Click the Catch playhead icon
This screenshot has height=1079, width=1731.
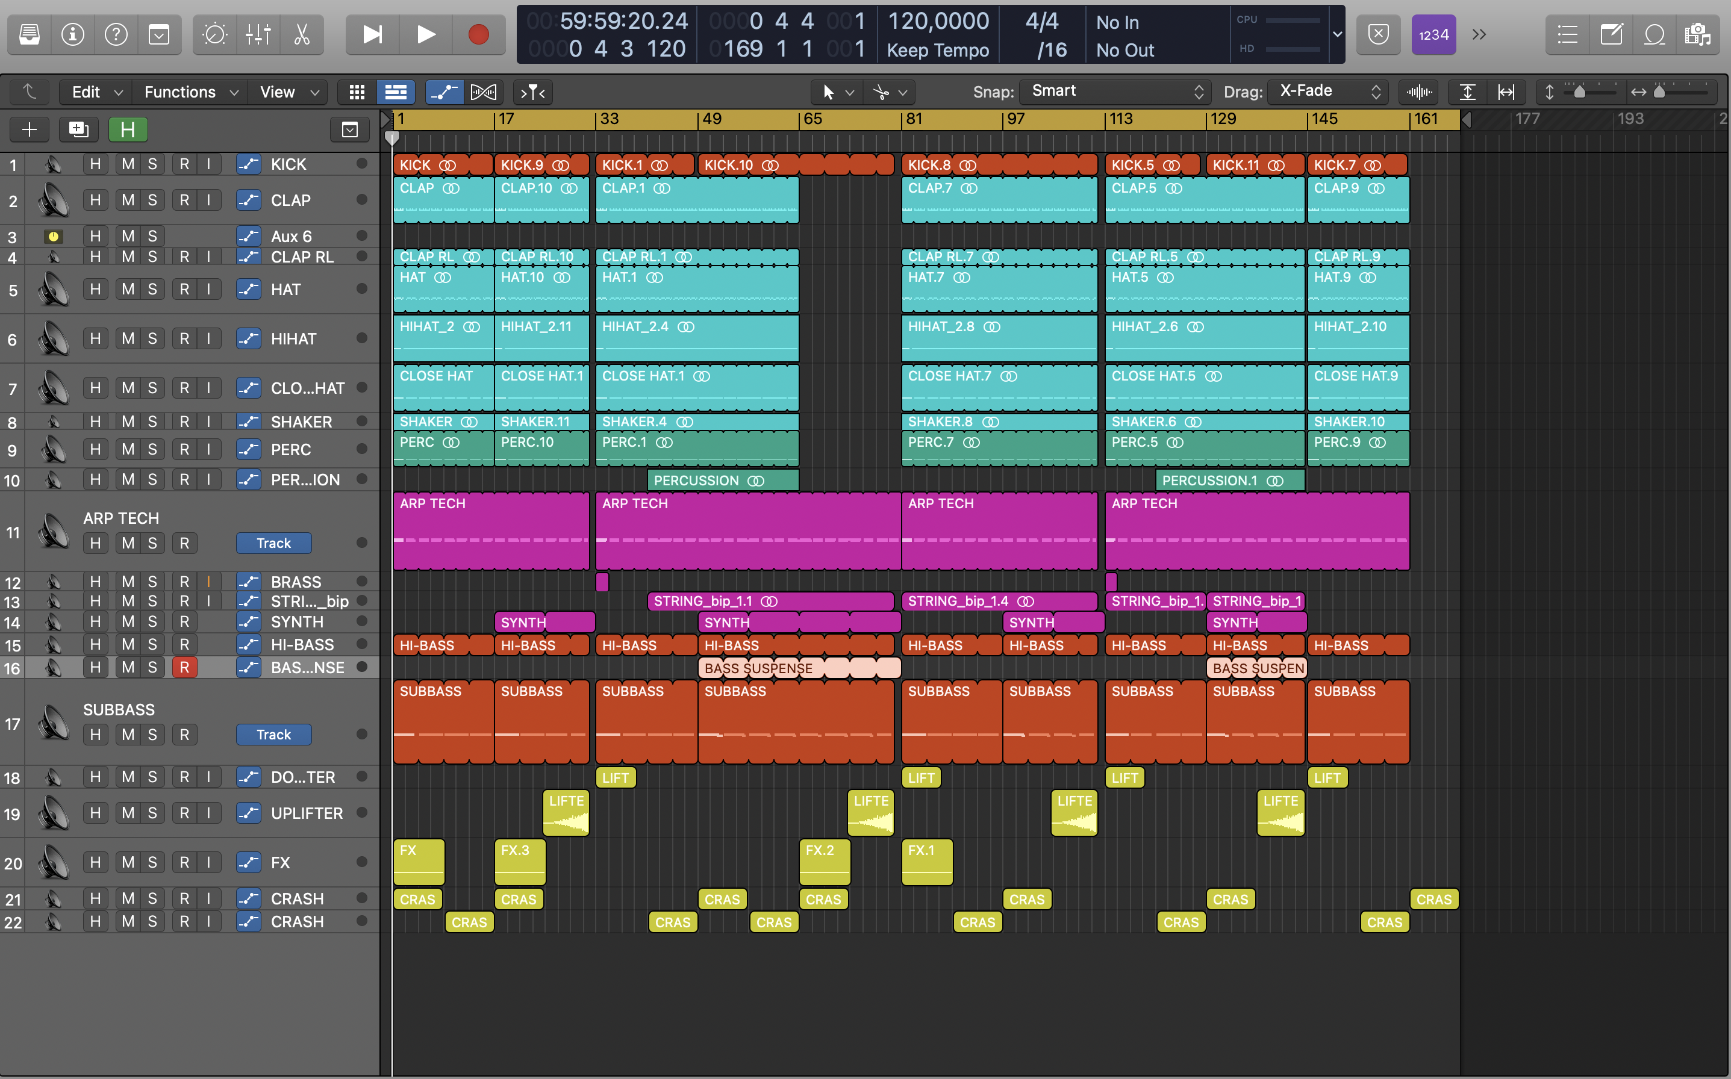[532, 92]
